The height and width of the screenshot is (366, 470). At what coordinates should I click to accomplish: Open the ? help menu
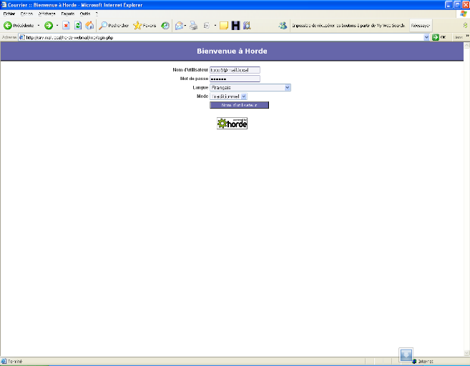tap(97, 14)
